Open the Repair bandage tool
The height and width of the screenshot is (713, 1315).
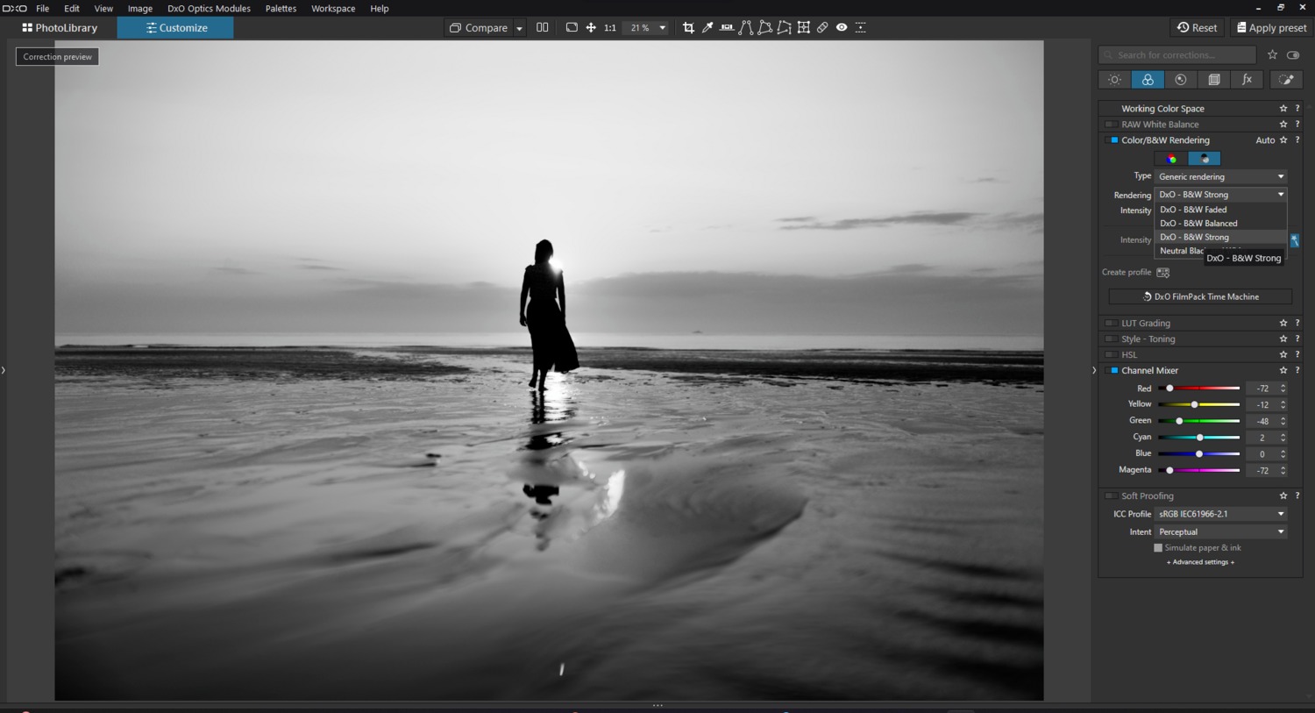tap(822, 28)
